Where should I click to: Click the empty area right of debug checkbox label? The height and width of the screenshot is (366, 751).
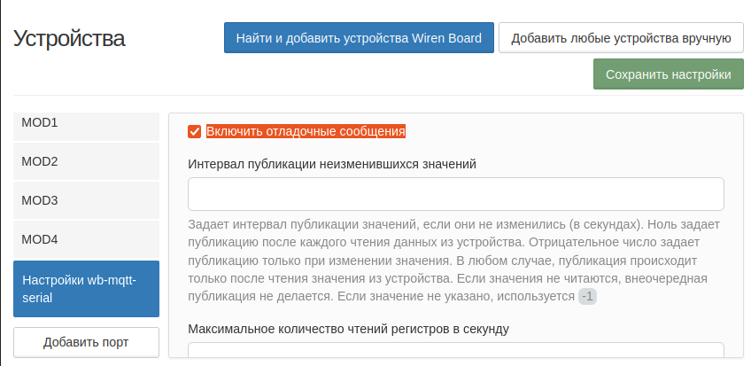pos(567,132)
